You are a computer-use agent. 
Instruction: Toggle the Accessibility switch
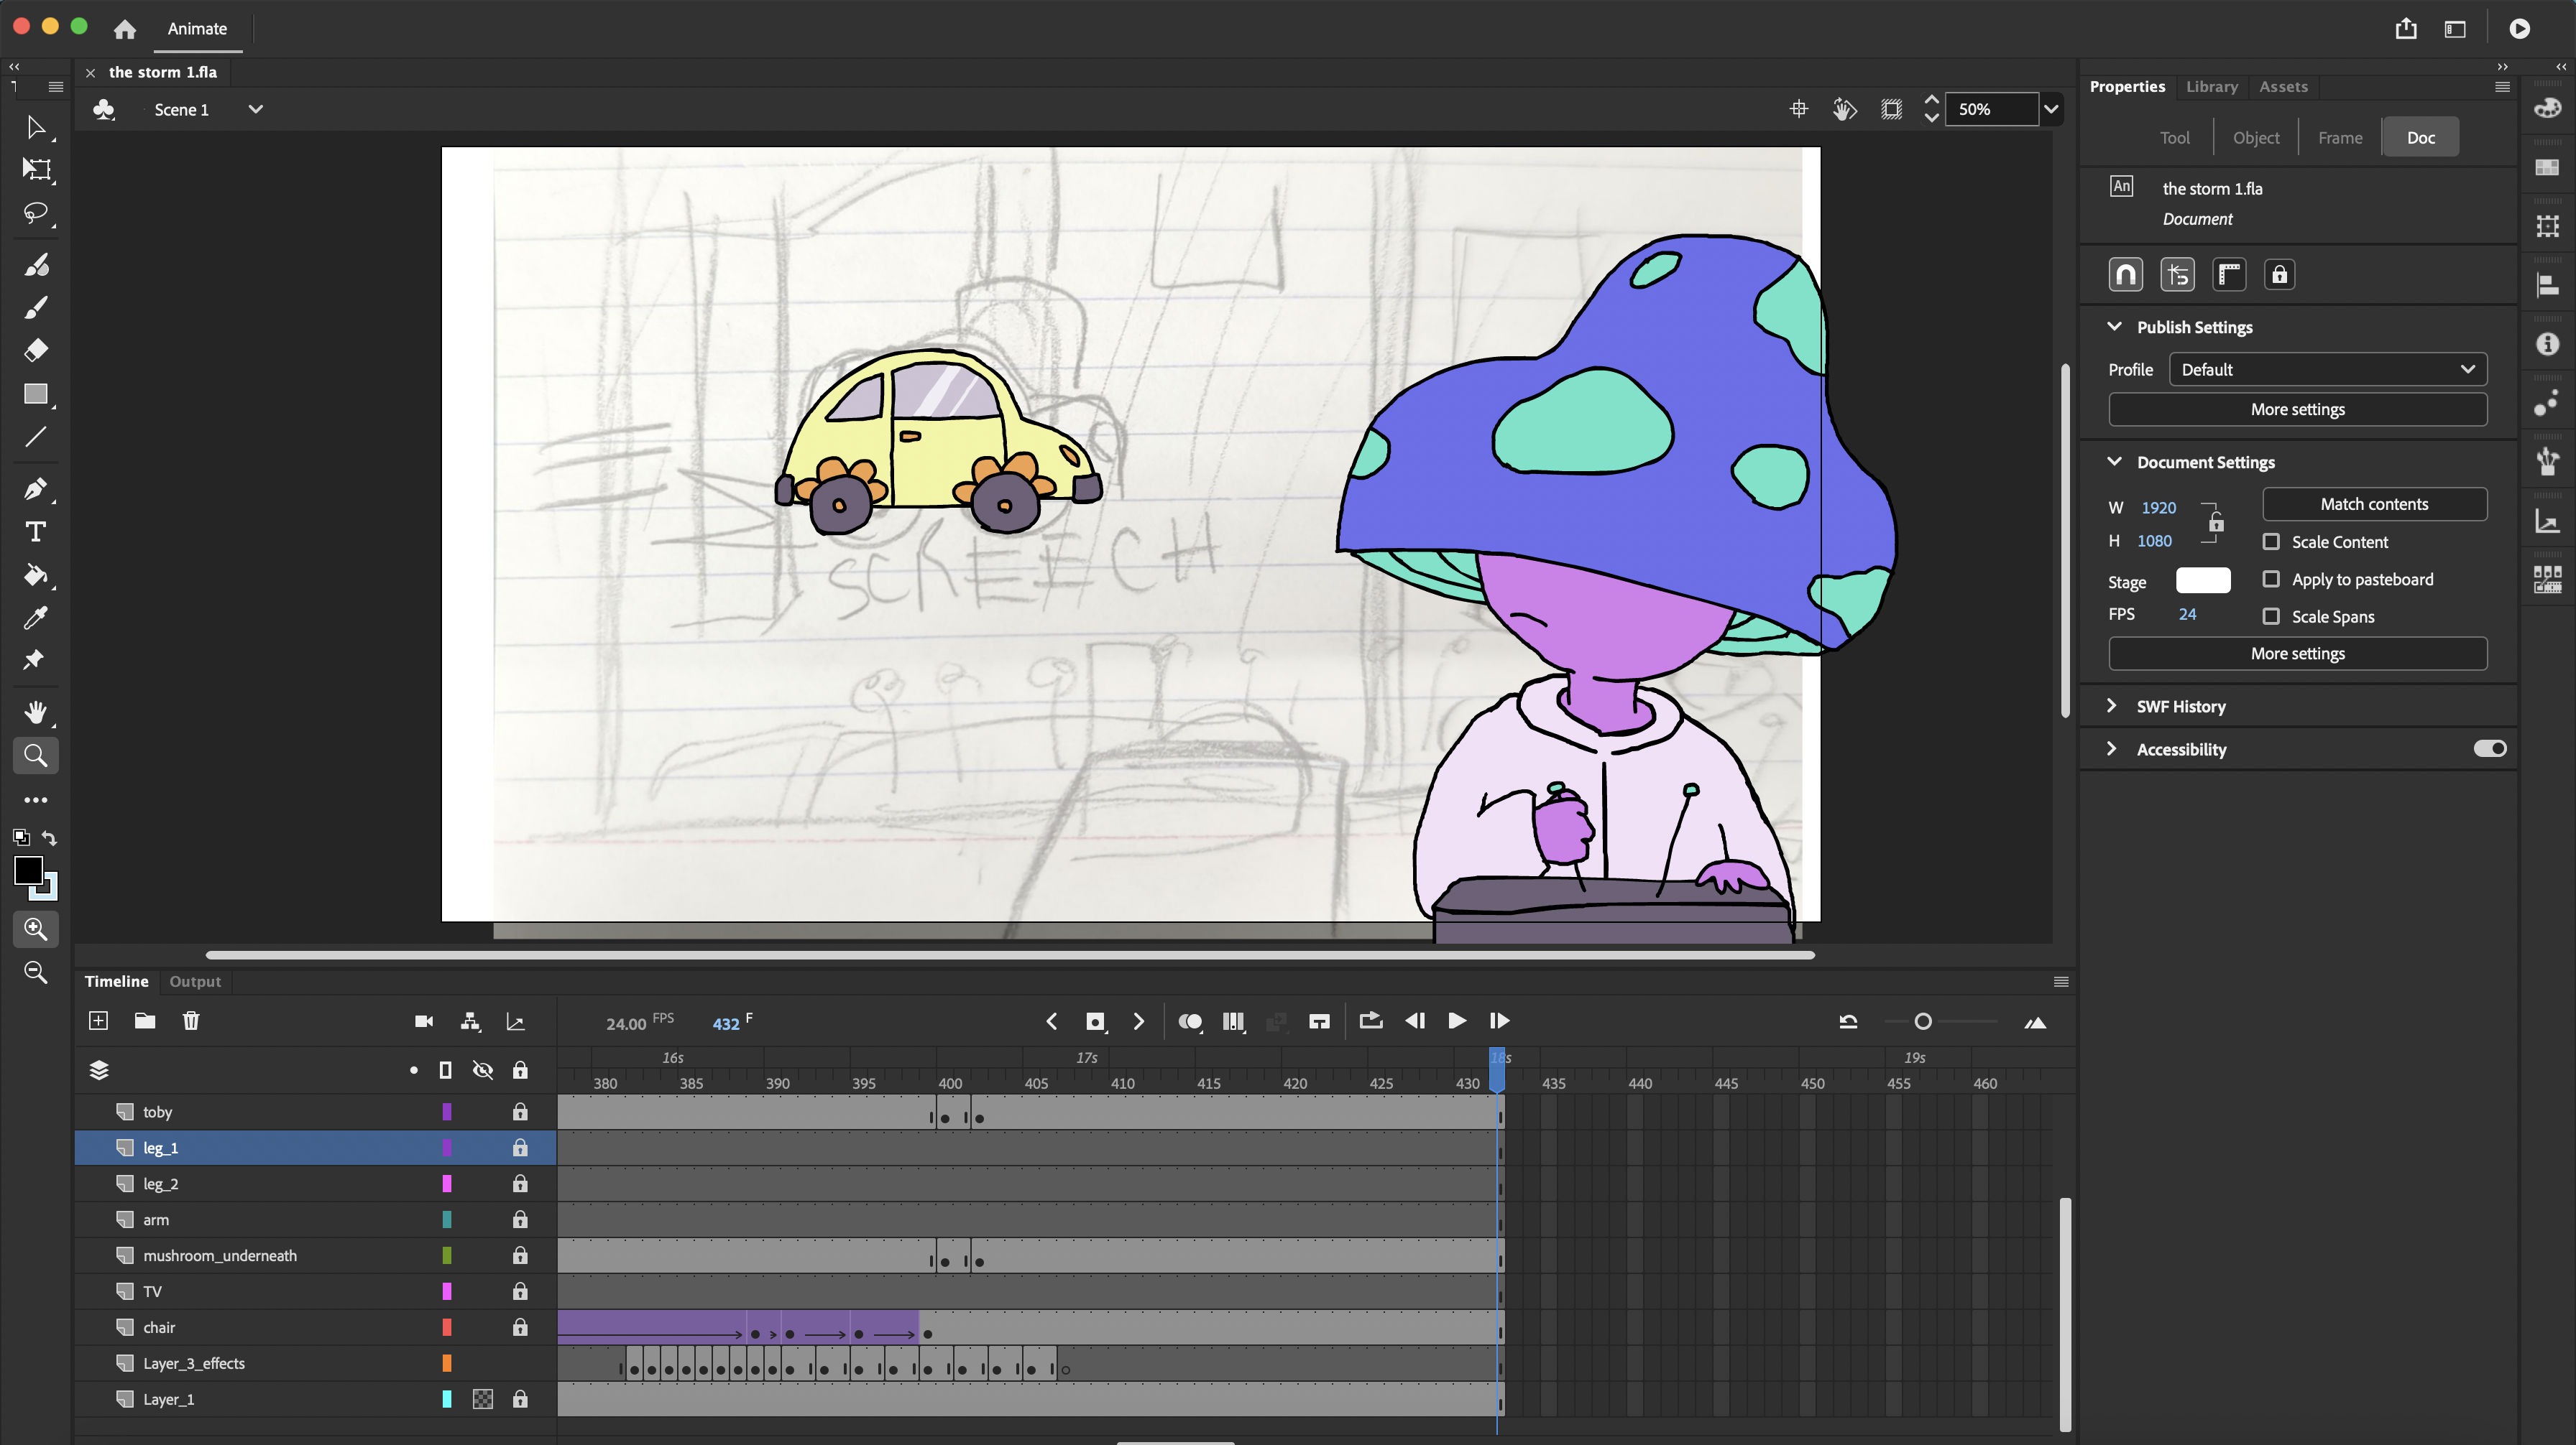(2490, 748)
